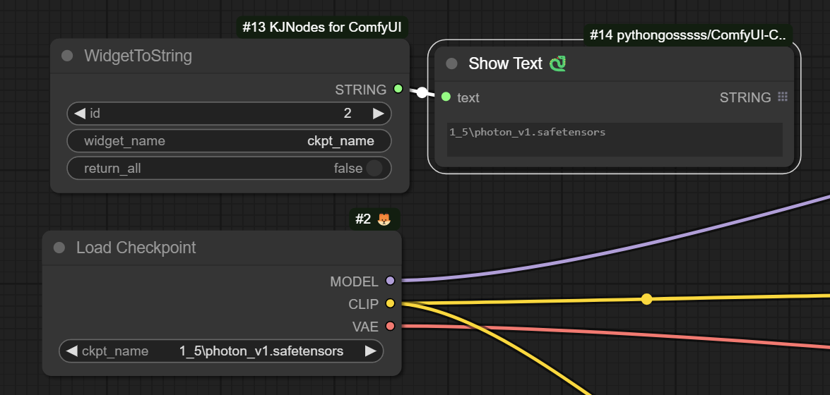Image resolution: width=830 pixels, height=395 pixels.
Task: Click the green STRING output socket on WidgetToString
Action: [398, 90]
